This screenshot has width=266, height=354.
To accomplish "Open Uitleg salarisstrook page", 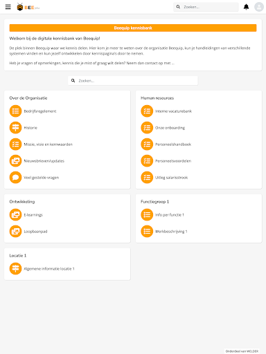I will click(171, 178).
